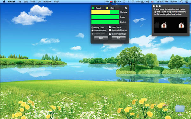Enable the Clean Memory checkbox
Screen dimensions: 191x119
click(x=92, y=30)
